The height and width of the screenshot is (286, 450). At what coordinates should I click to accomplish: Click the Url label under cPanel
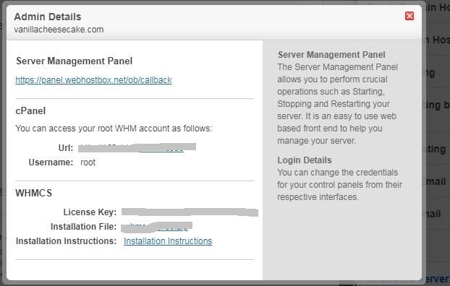[x=66, y=148]
